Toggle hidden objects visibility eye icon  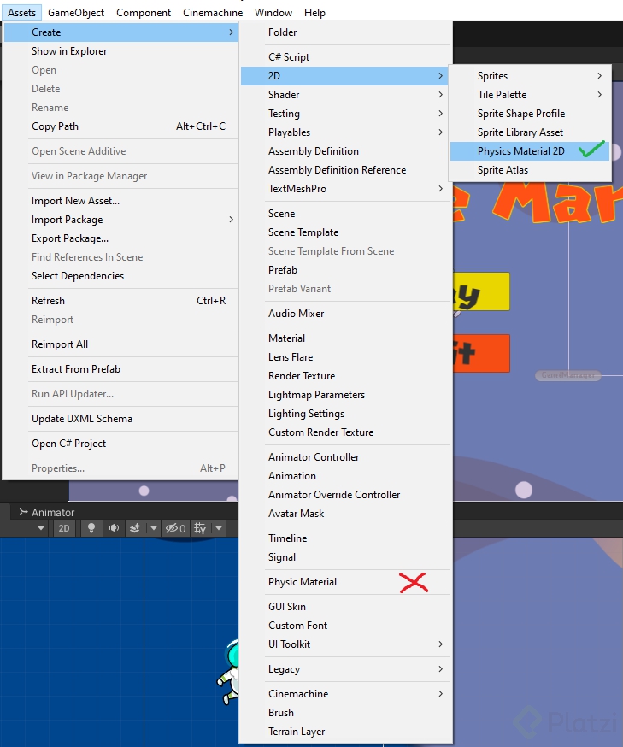click(175, 528)
